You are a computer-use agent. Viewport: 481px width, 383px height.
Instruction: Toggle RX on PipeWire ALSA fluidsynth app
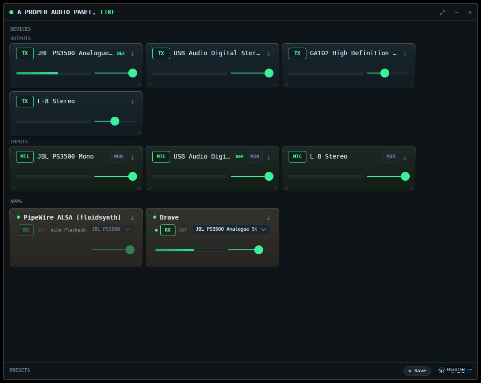coord(26,230)
